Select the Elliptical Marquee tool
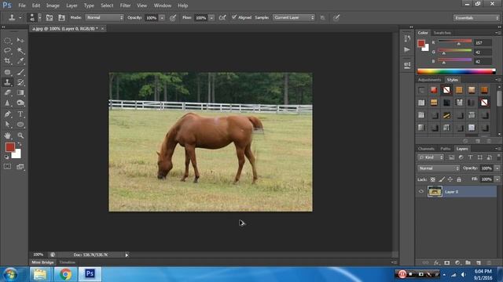503x282 pixels. tap(7, 41)
